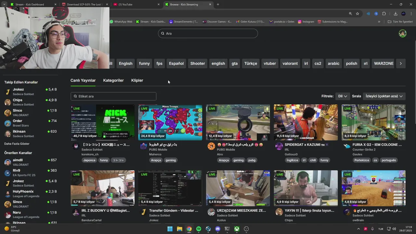Viewport: 416px width, 234px height.
Task: Open the Kick profile avatar menu
Action: [x=403, y=33]
